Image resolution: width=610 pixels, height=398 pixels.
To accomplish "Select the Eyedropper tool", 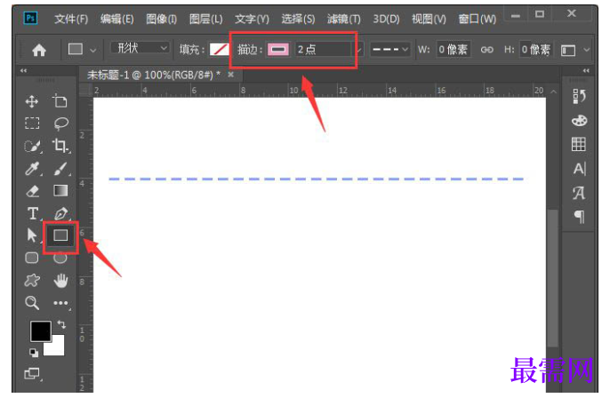I will point(33,169).
